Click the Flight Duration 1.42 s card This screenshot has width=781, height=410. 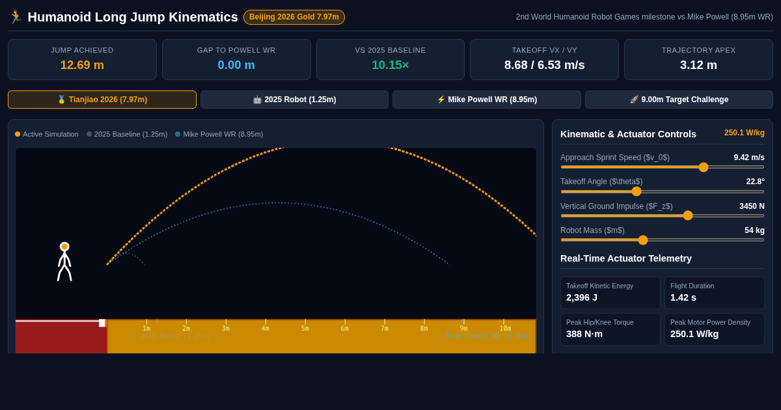click(x=715, y=293)
